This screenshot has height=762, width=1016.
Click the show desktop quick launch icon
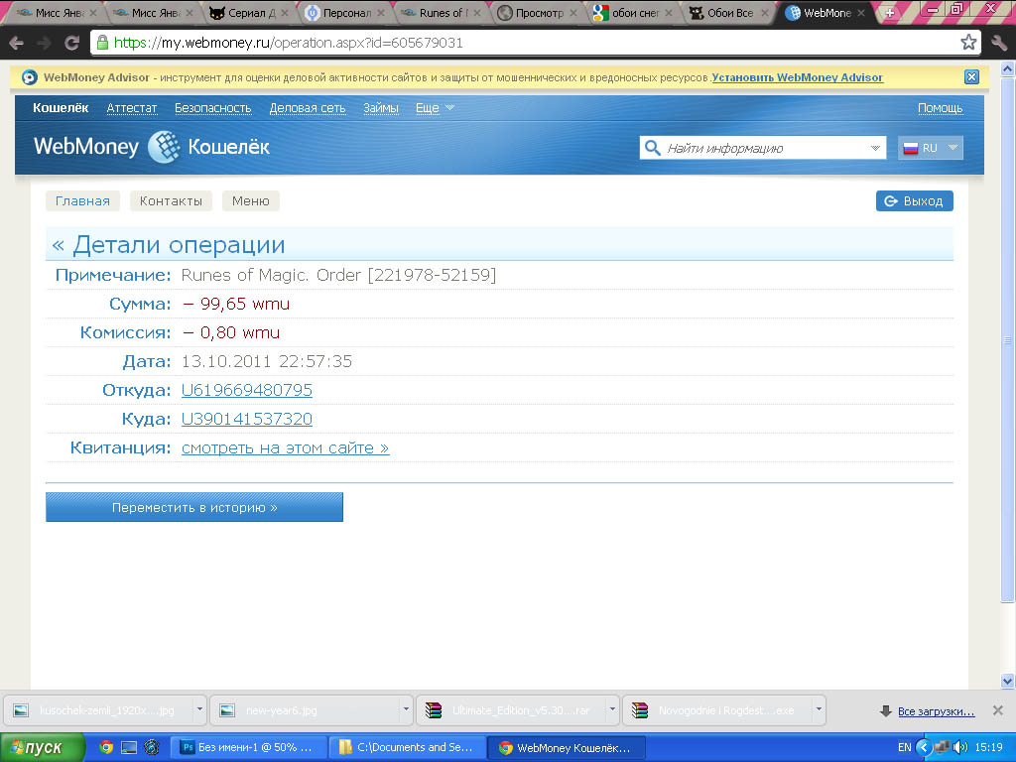[x=129, y=747]
